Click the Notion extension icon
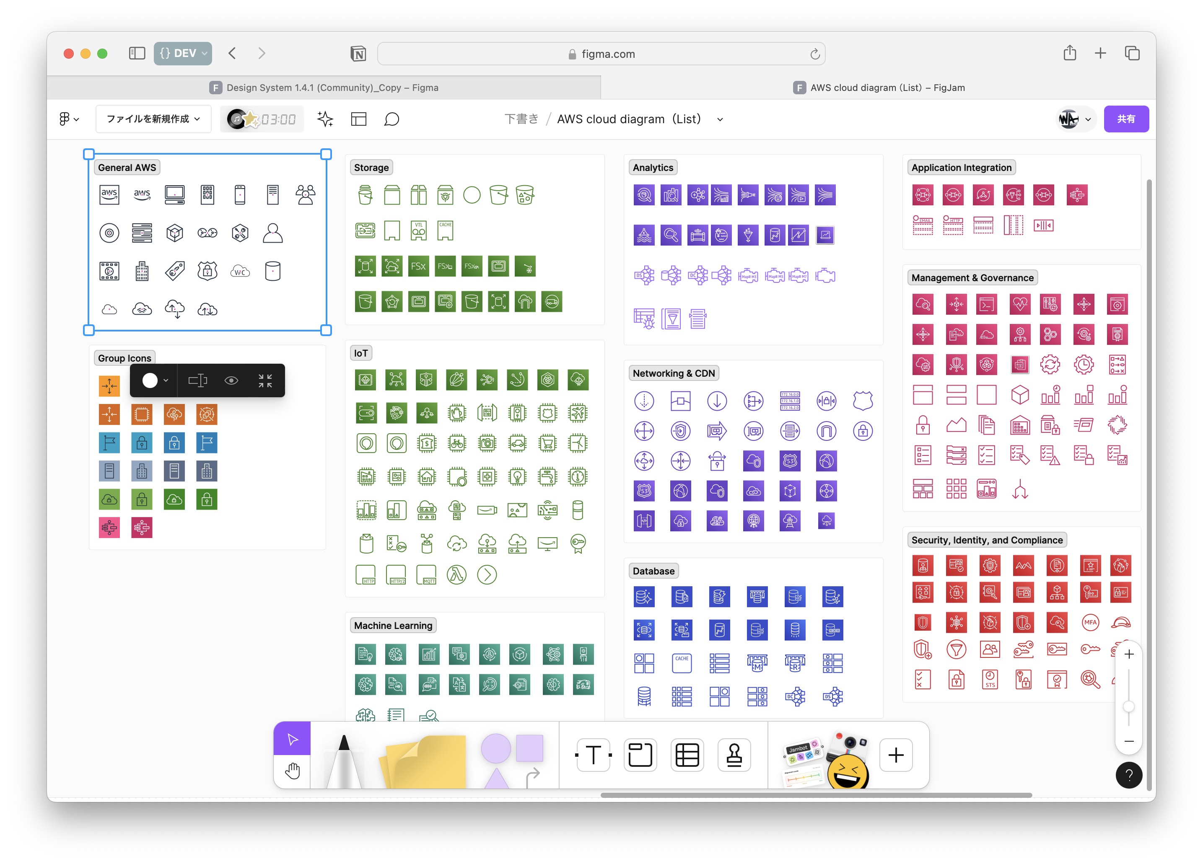Image resolution: width=1203 pixels, height=864 pixels. 358,54
